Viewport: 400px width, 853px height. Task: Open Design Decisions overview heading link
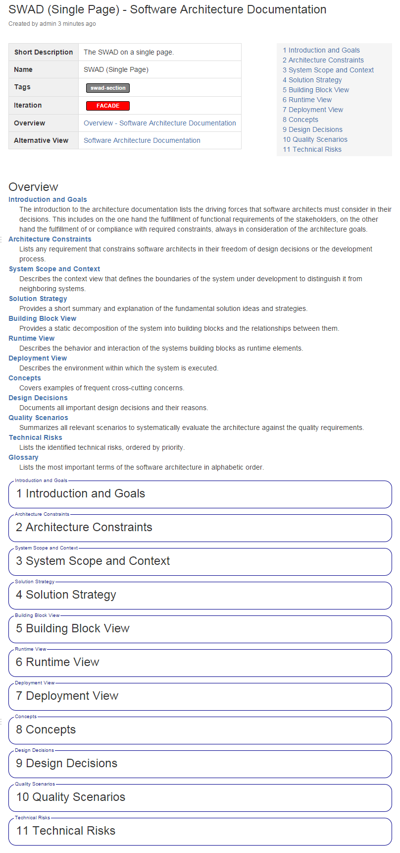38,398
